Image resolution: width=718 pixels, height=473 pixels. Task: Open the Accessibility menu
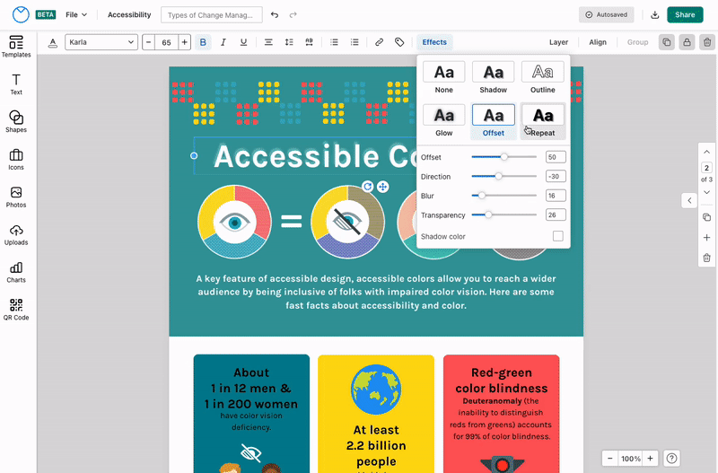click(x=129, y=14)
